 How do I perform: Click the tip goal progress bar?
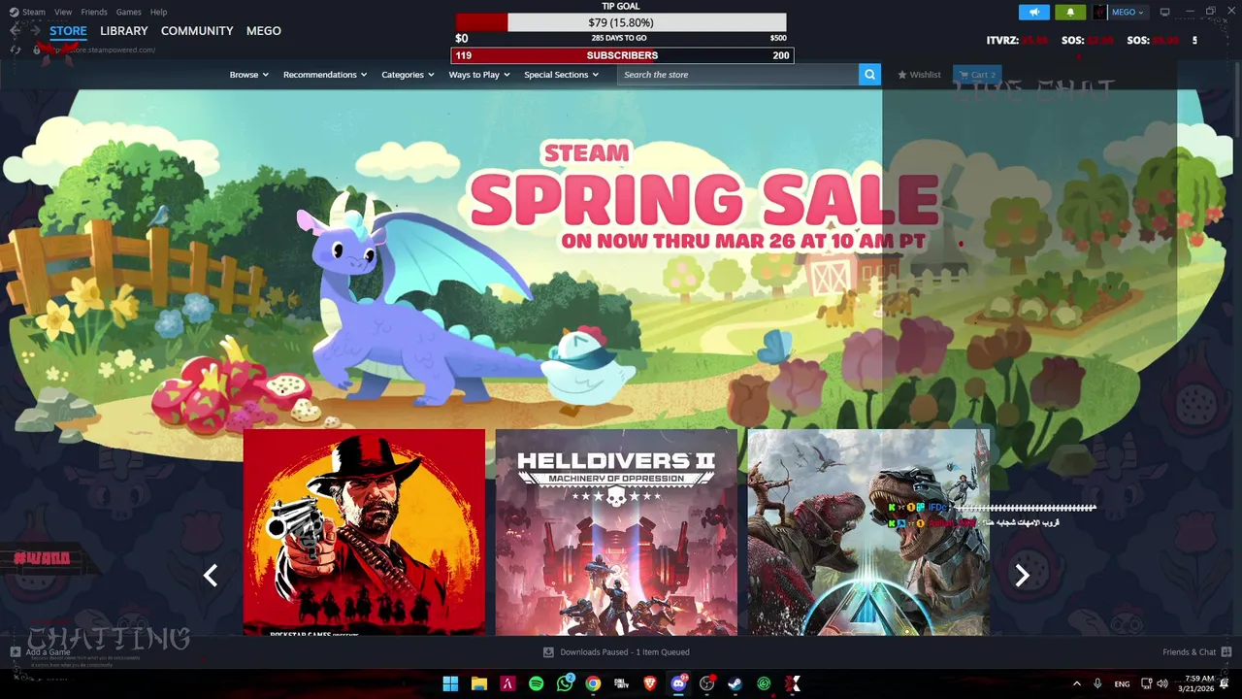point(621,22)
